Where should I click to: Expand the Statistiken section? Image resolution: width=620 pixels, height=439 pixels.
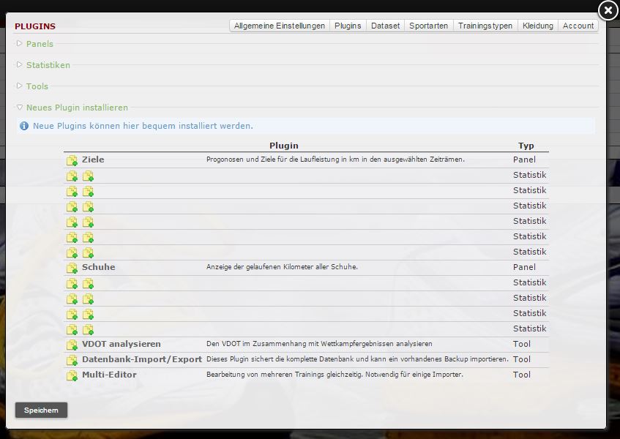(48, 65)
